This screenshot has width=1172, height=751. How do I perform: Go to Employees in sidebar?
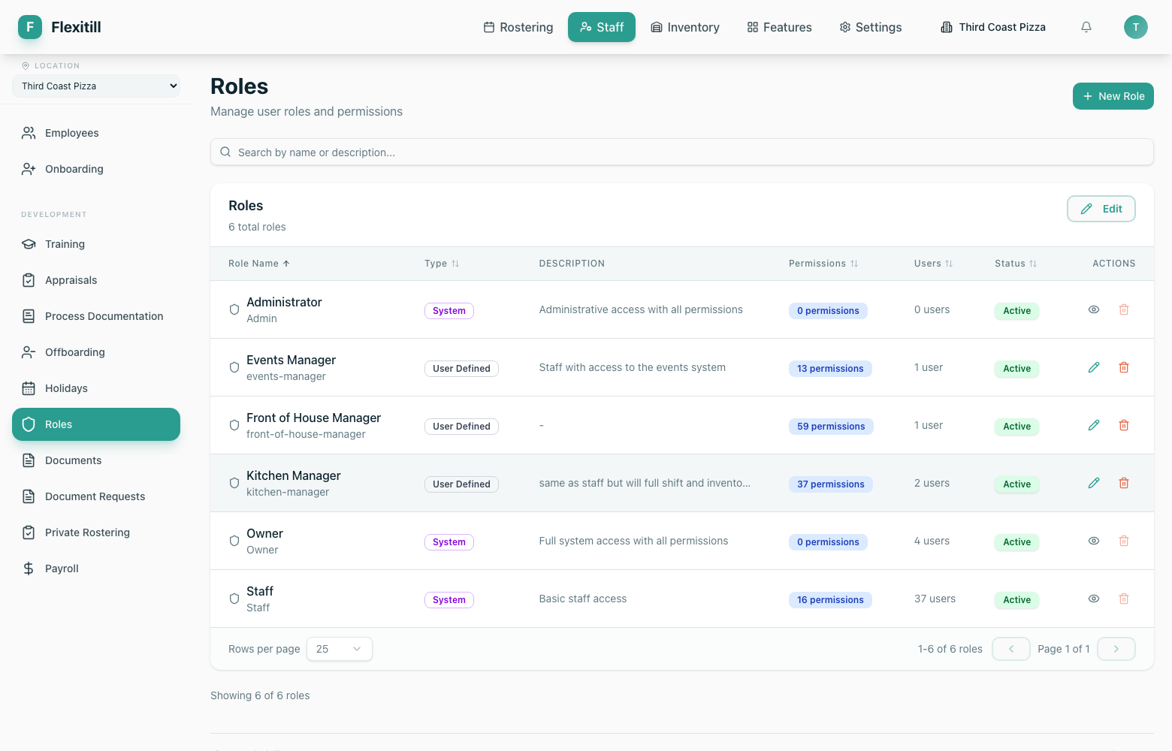coord(96,133)
